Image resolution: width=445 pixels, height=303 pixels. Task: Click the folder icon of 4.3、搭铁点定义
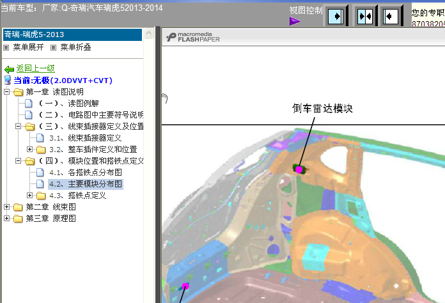tap(41, 196)
